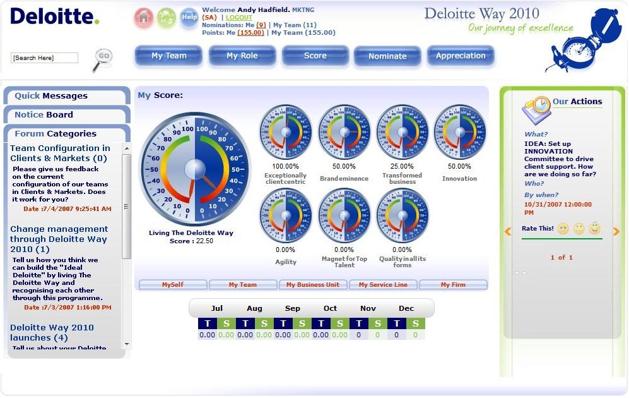Click the 'Rate This!' label
The width and height of the screenshot is (629, 398).
[x=538, y=229]
